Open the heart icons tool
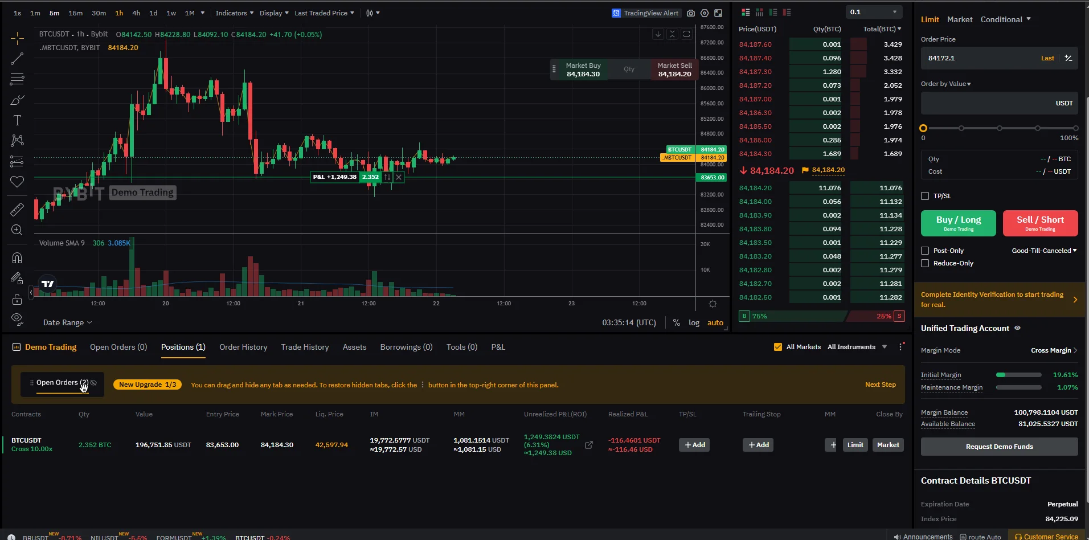The height and width of the screenshot is (540, 1089). click(x=17, y=182)
